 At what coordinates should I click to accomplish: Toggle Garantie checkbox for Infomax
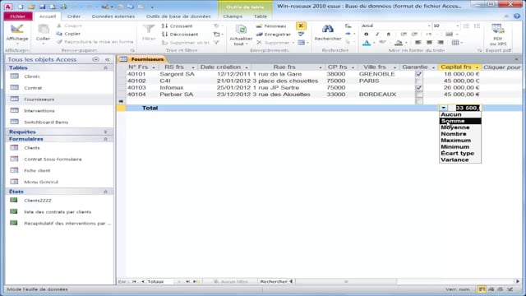pyautogui.click(x=418, y=88)
